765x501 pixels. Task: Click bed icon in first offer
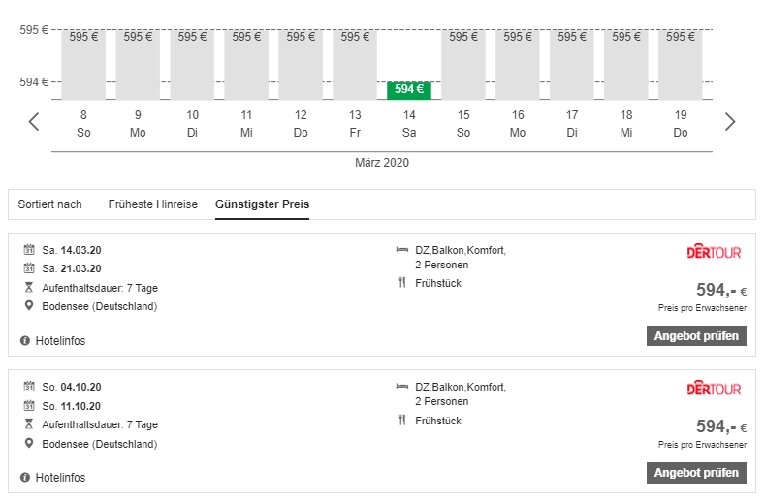(x=401, y=250)
